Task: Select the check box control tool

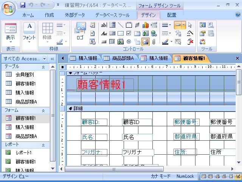Action: (129, 33)
